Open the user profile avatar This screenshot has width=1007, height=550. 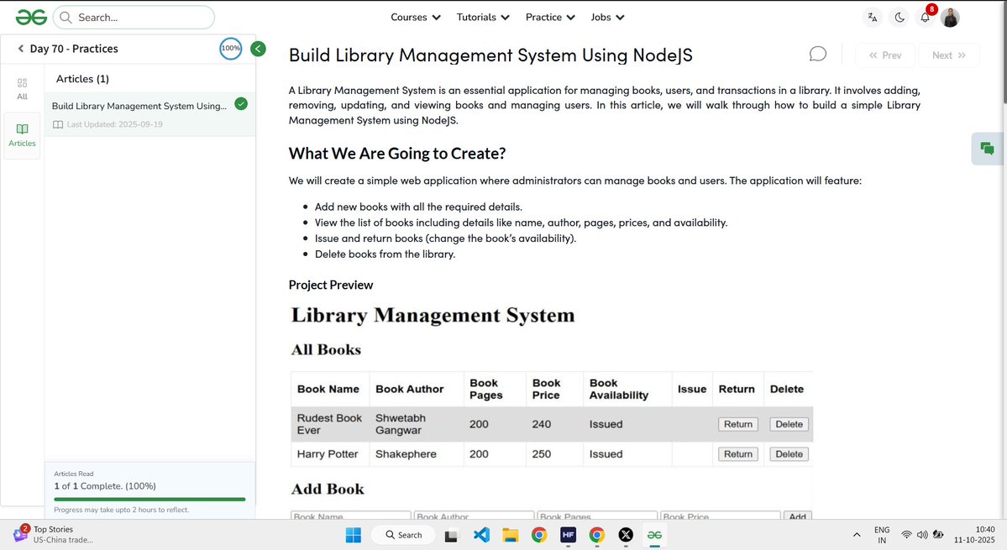[x=951, y=18]
